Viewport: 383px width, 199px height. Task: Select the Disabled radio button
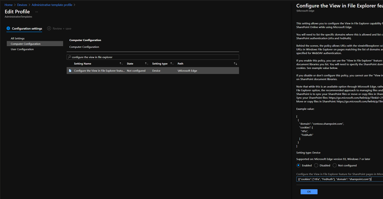coord(316,165)
